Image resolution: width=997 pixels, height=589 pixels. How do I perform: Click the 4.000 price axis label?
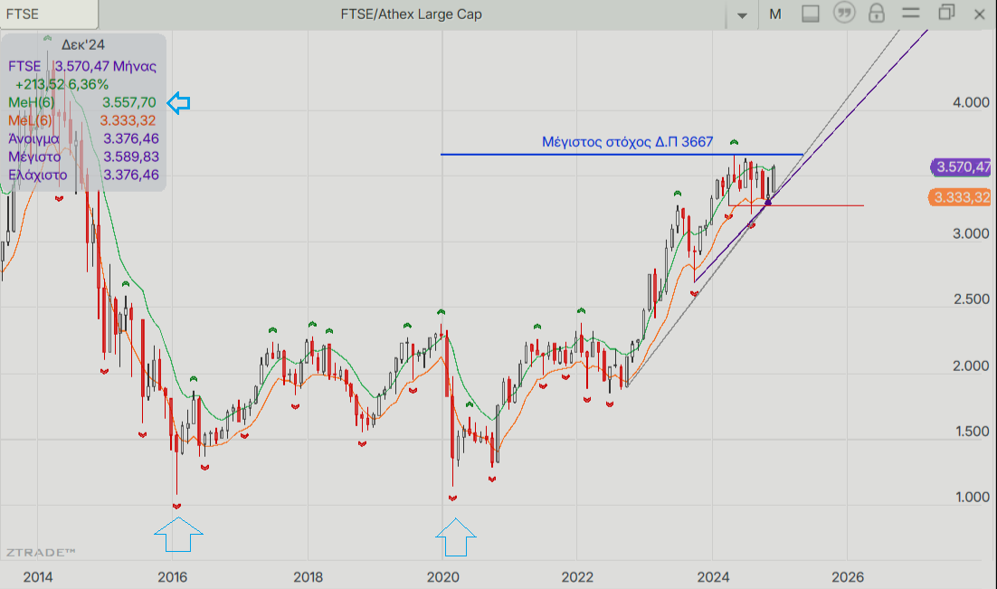971,102
